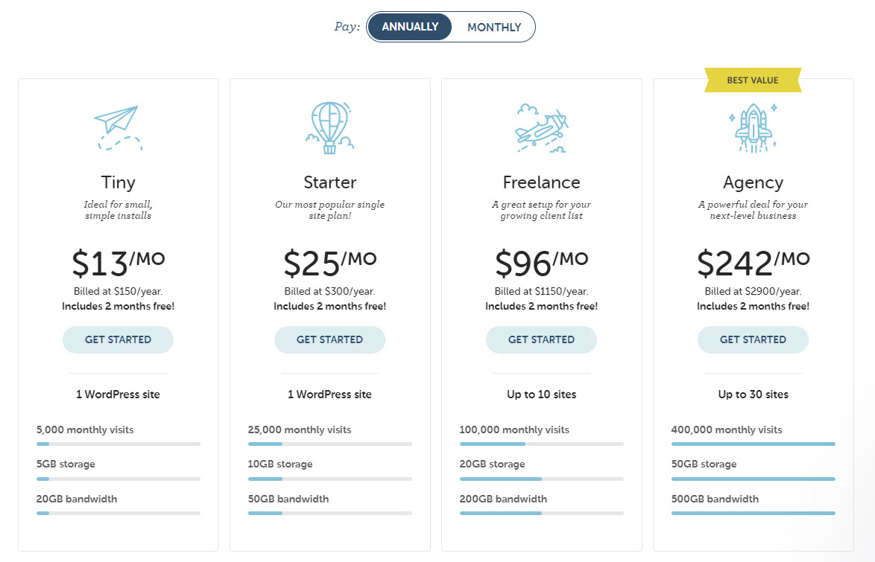Select the ANNUALLY billing option

(410, 27)
